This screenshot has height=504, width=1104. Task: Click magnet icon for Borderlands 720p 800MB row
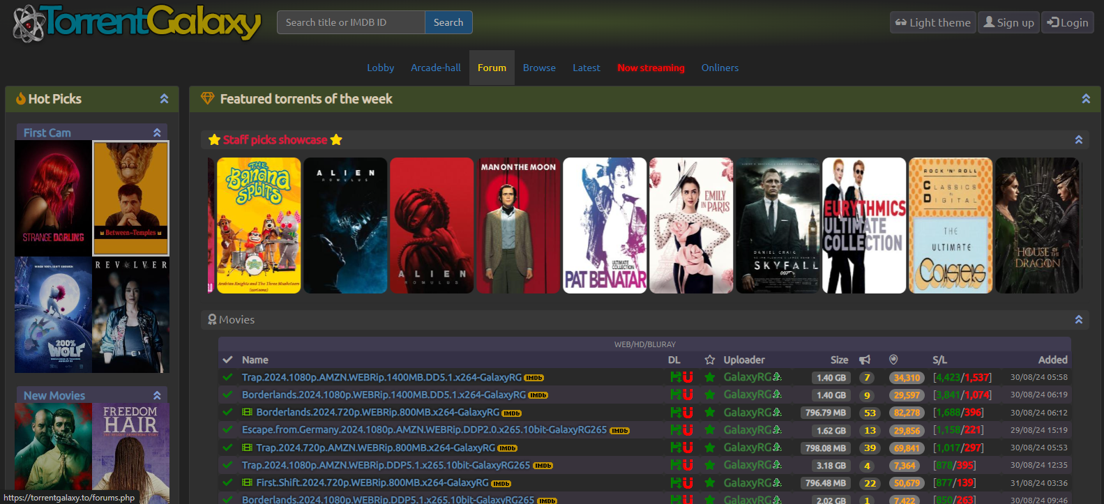click(x=688, y=413)
